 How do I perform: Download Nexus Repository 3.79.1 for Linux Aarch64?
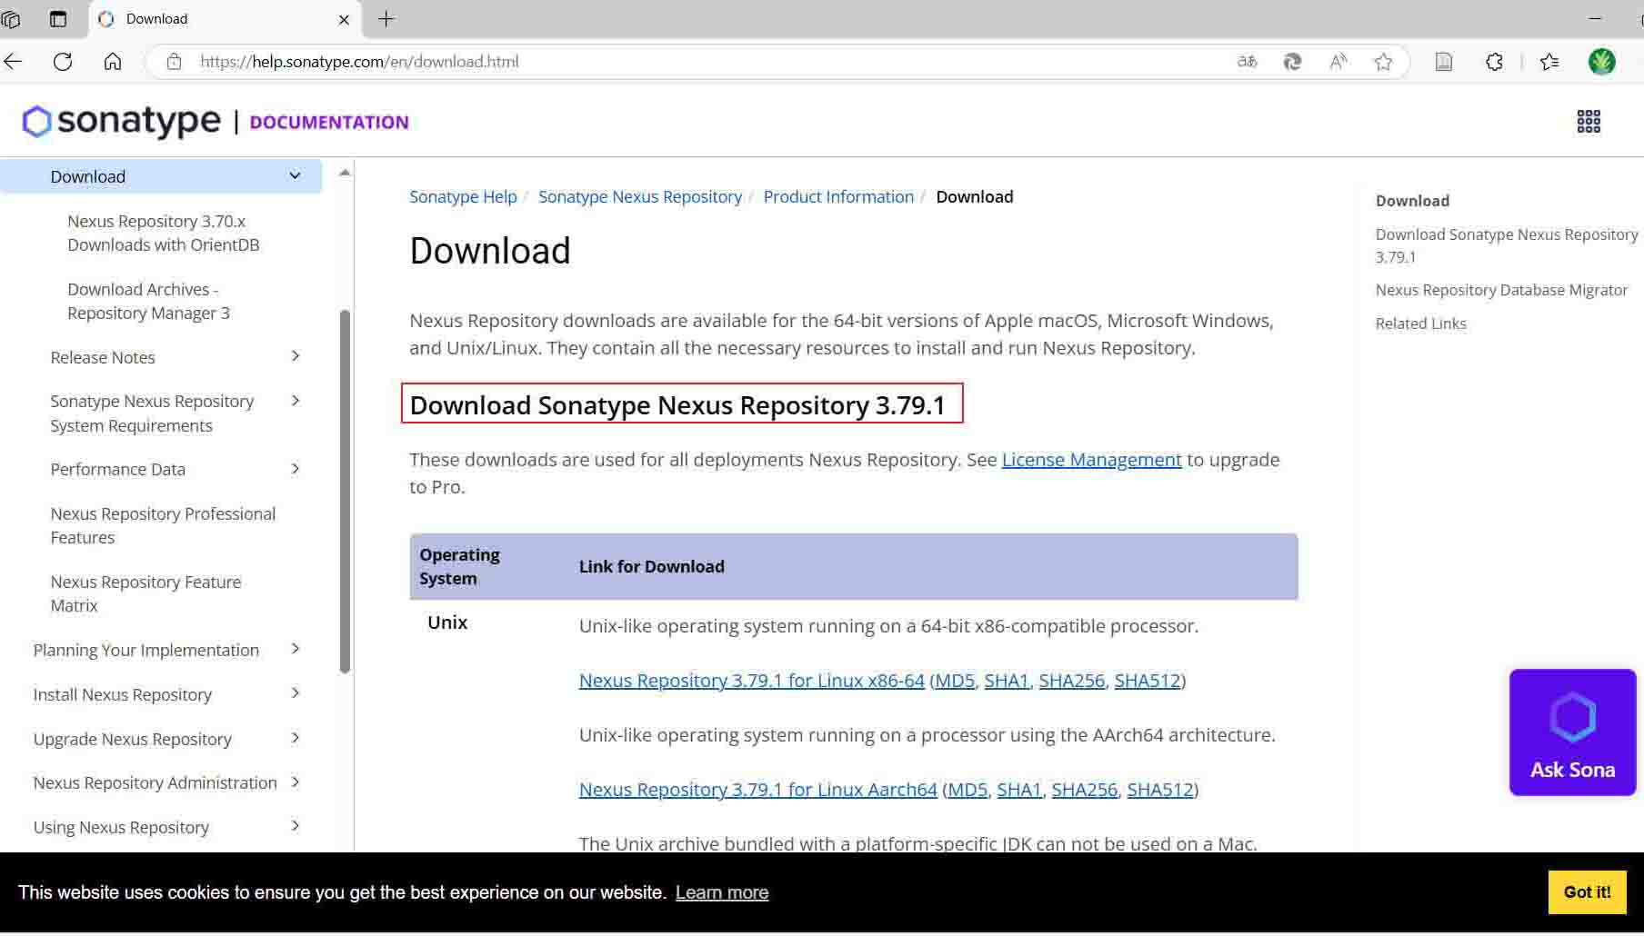pos(757,790)
